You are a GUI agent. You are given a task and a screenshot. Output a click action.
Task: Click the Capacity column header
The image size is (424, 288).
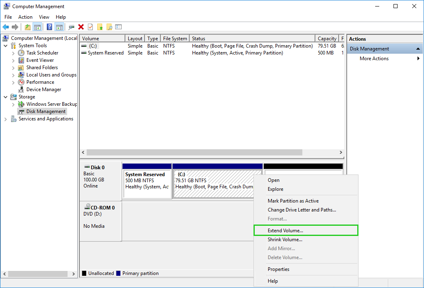[x=327, y=39]
